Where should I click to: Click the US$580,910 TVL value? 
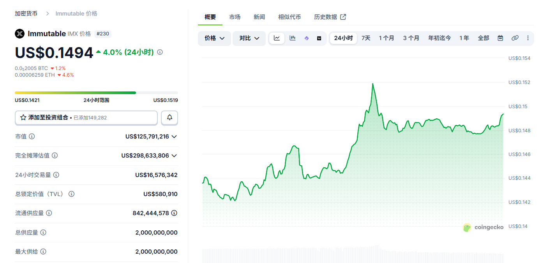(x=161, y=194)
